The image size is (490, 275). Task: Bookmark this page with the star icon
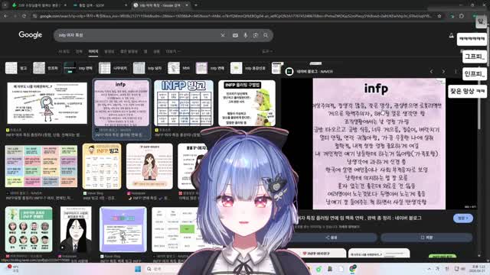(439, 16)
